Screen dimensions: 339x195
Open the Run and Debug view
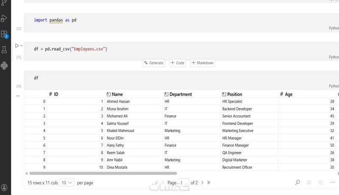click(4, 18)
